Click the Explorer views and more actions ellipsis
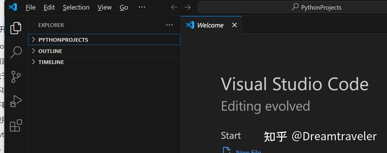This screenshot has width=387, height=153. click(169, 25)
